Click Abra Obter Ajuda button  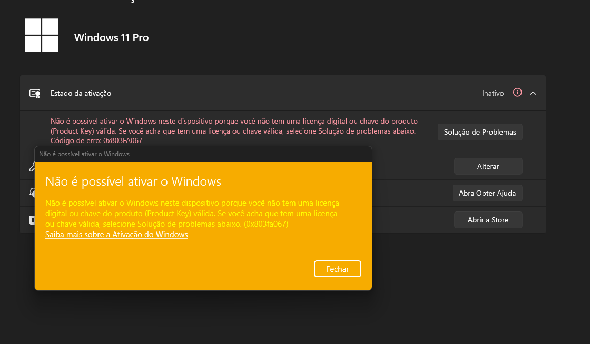[x=487, y=193]
